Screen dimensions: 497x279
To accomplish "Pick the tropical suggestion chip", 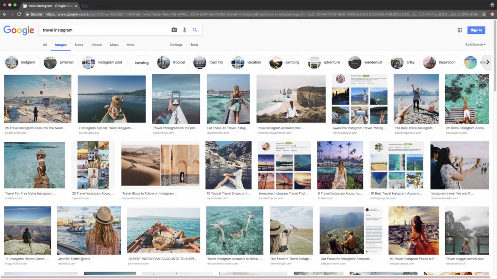I will [x=173, y=62].
